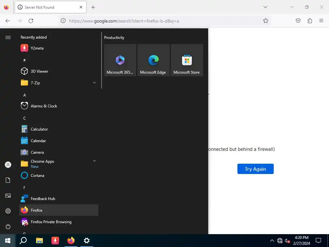
Task: Save page to Pocket
Action: pos(298,21)
